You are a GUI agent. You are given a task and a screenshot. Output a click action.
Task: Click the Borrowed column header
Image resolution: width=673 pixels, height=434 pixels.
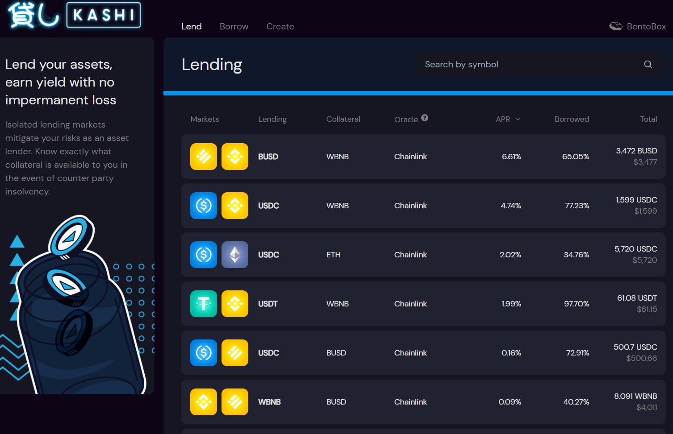click(572, 119)
